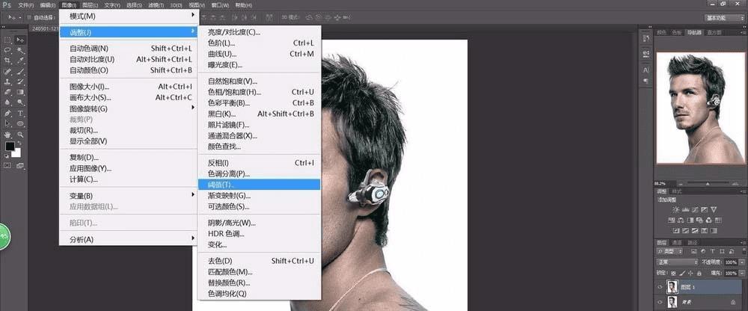Toggle the 自动选择 checkbox
This screenshot has width=748, height=311.
29,18
